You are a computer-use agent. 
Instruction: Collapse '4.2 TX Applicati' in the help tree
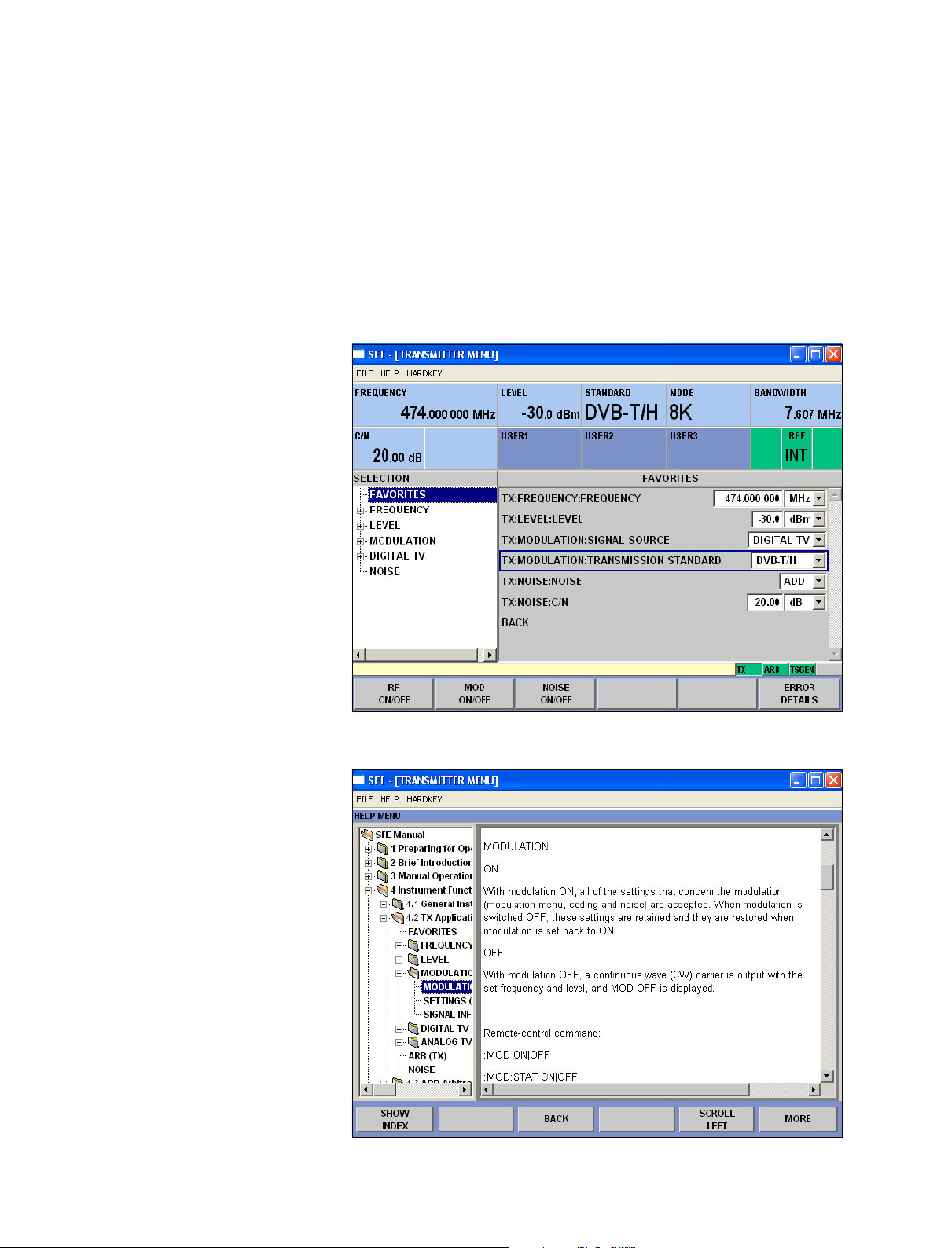coord(384,918)
